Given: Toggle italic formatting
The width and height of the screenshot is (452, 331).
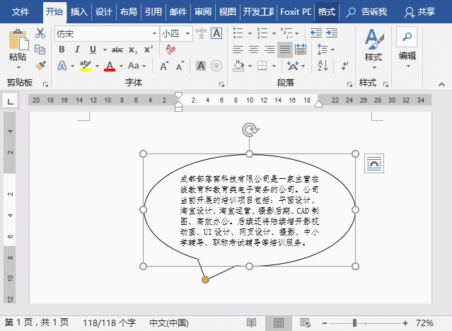Looking at the screenshot, I should 77,50.
